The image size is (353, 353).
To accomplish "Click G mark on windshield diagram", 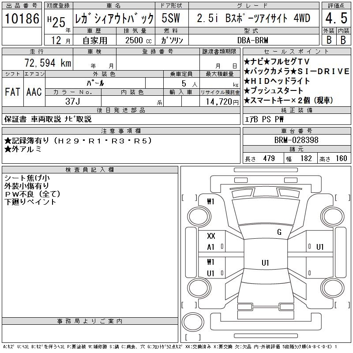I will [279, 232].
